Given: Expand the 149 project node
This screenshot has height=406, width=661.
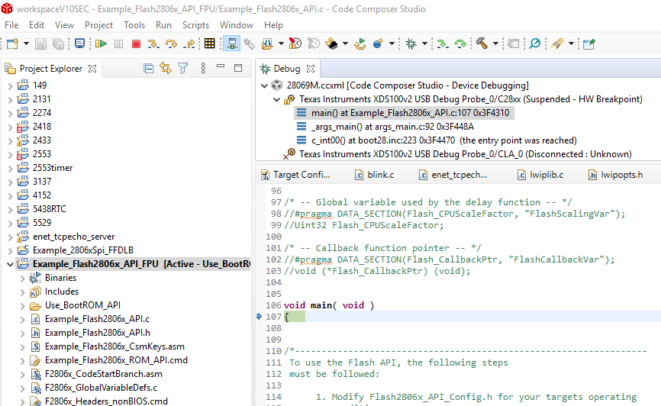Looking at the screenshot, I should coord(10,85).
